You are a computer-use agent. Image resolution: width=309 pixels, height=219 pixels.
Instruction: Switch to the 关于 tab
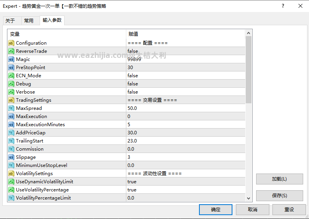tap(12, 21)
